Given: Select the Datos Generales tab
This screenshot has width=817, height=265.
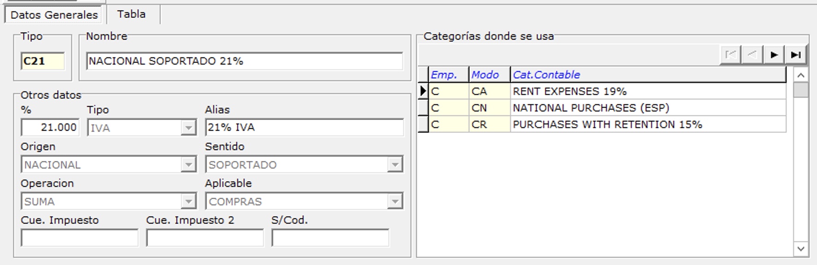Looking at the screenshot, I should tap(54, 15).
